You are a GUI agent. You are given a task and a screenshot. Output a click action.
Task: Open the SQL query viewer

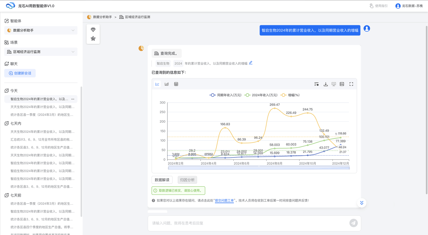coord(342,84)
